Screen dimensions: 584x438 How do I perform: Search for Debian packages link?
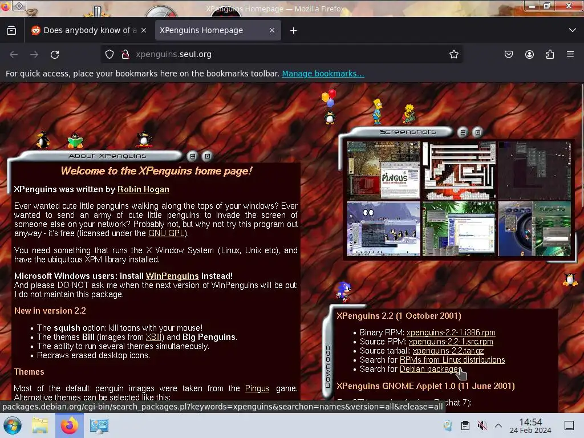coord(431,369)
